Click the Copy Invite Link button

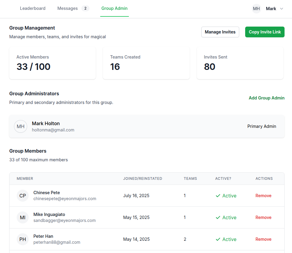(x=265, y=32)
